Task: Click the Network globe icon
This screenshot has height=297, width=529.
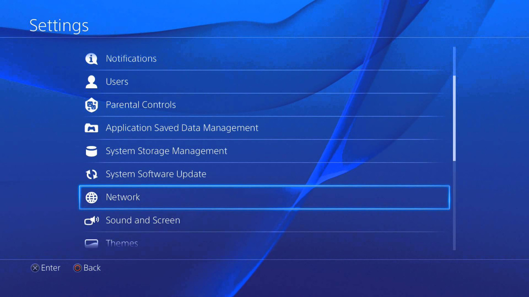Action: coord(91,197)
